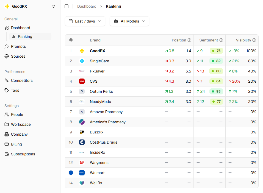263x193 pixels.
Task: Select the InsideRx brand name
Action: tap(98, 152)
